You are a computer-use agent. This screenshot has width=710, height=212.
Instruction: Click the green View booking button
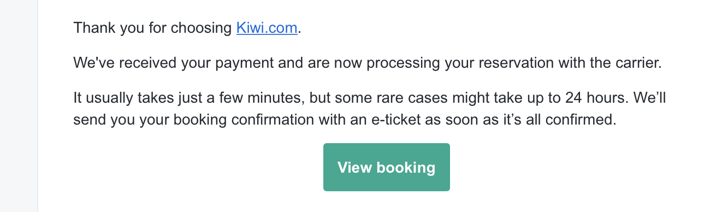click(387, 167)
